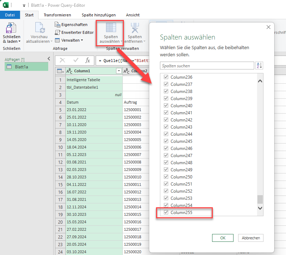Click the Column1 header

tap(94, 71)
